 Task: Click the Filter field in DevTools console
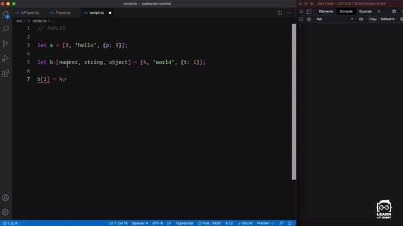pos(373,19)
